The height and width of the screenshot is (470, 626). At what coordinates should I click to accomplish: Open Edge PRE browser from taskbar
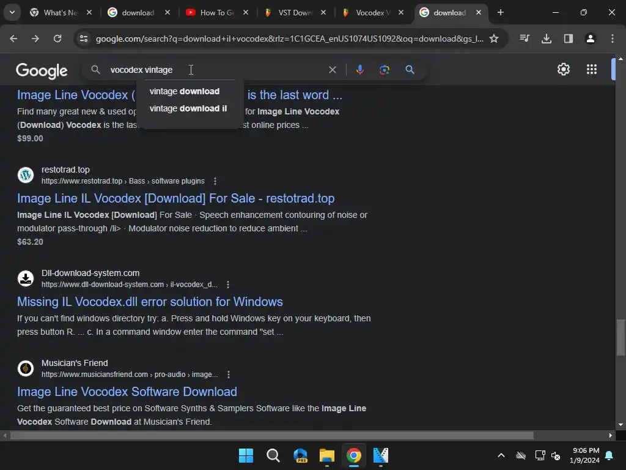point(300,455)
